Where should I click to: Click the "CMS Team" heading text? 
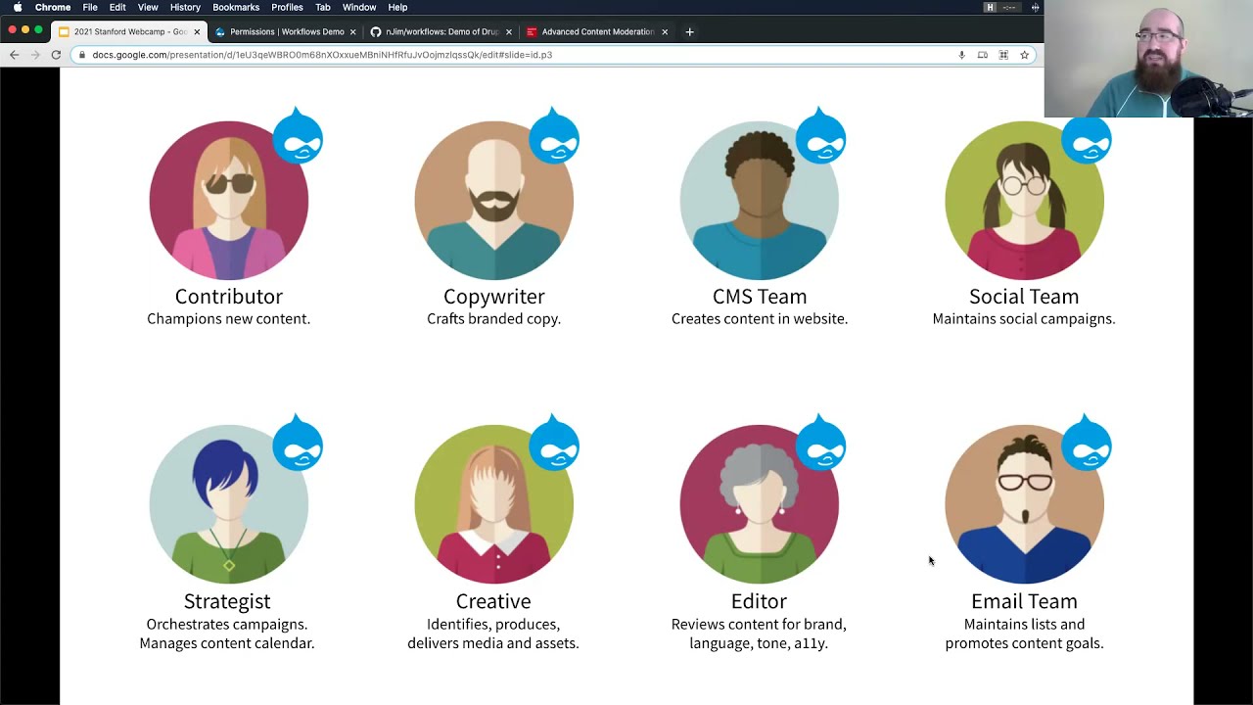tap(760, 297)
